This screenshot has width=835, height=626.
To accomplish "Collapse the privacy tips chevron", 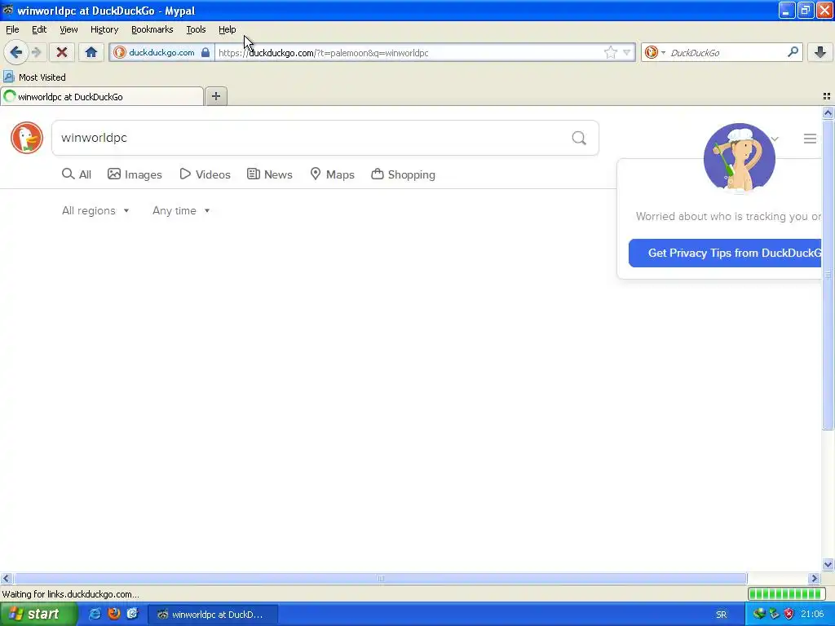I will coord(775,139).
